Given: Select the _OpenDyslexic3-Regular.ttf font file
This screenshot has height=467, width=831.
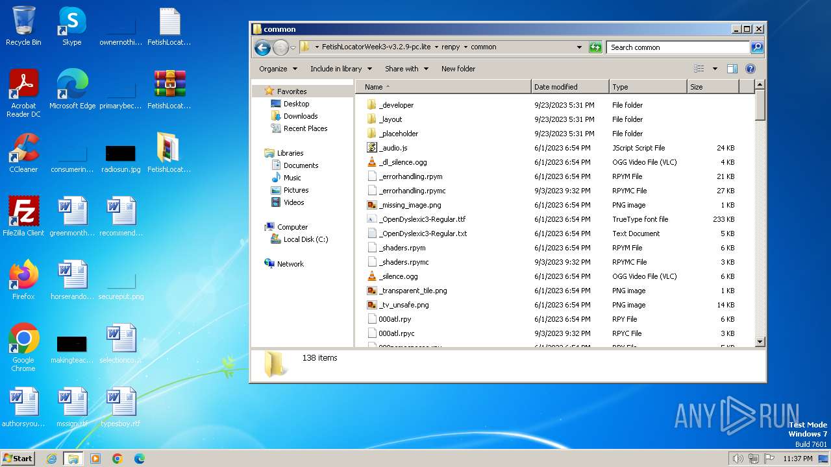Looking at the screenshot, I should point(422,219).
